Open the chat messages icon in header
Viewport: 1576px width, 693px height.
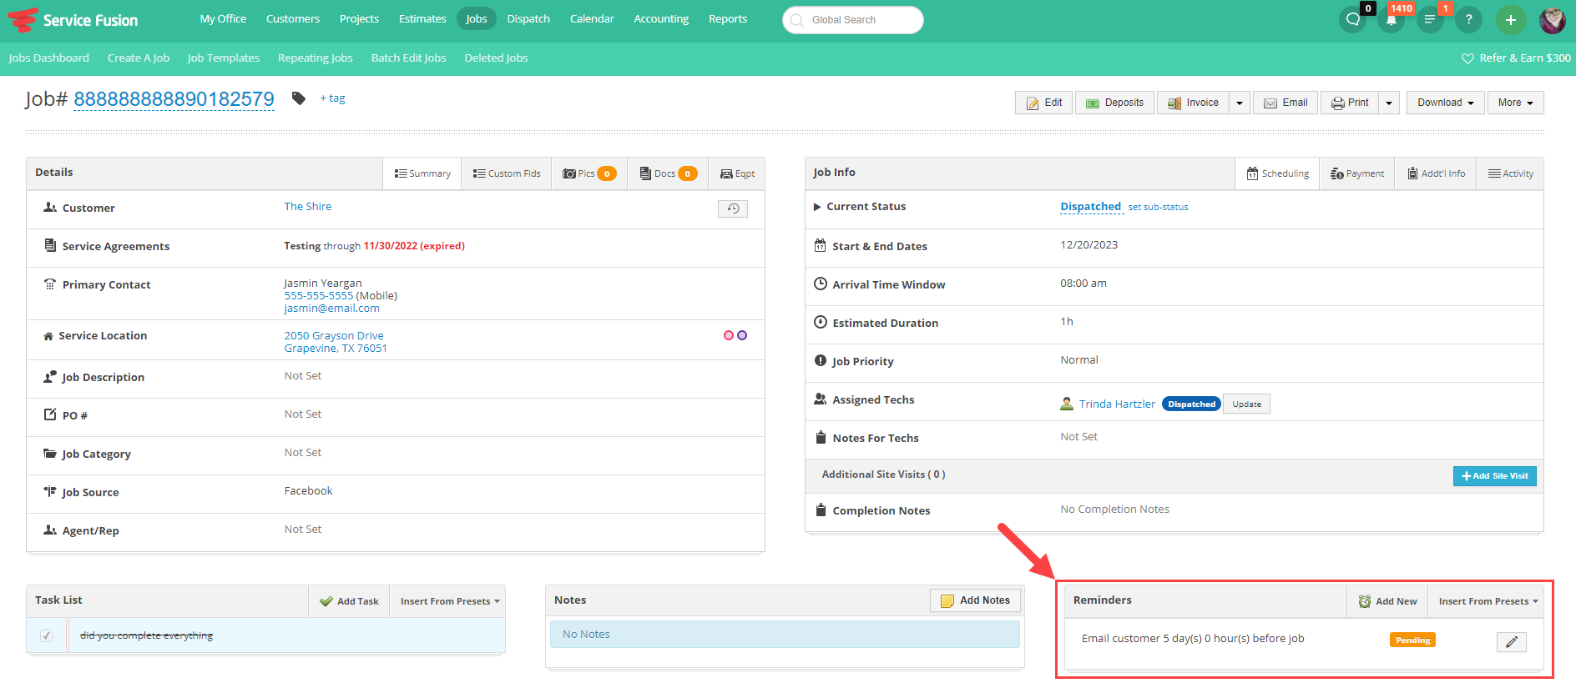coord(1352,19)
